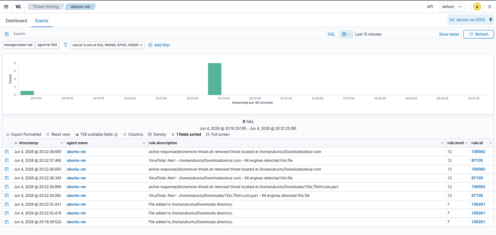
Task: Open the calendar quick date menu
Action: click(x=346, y=34)
